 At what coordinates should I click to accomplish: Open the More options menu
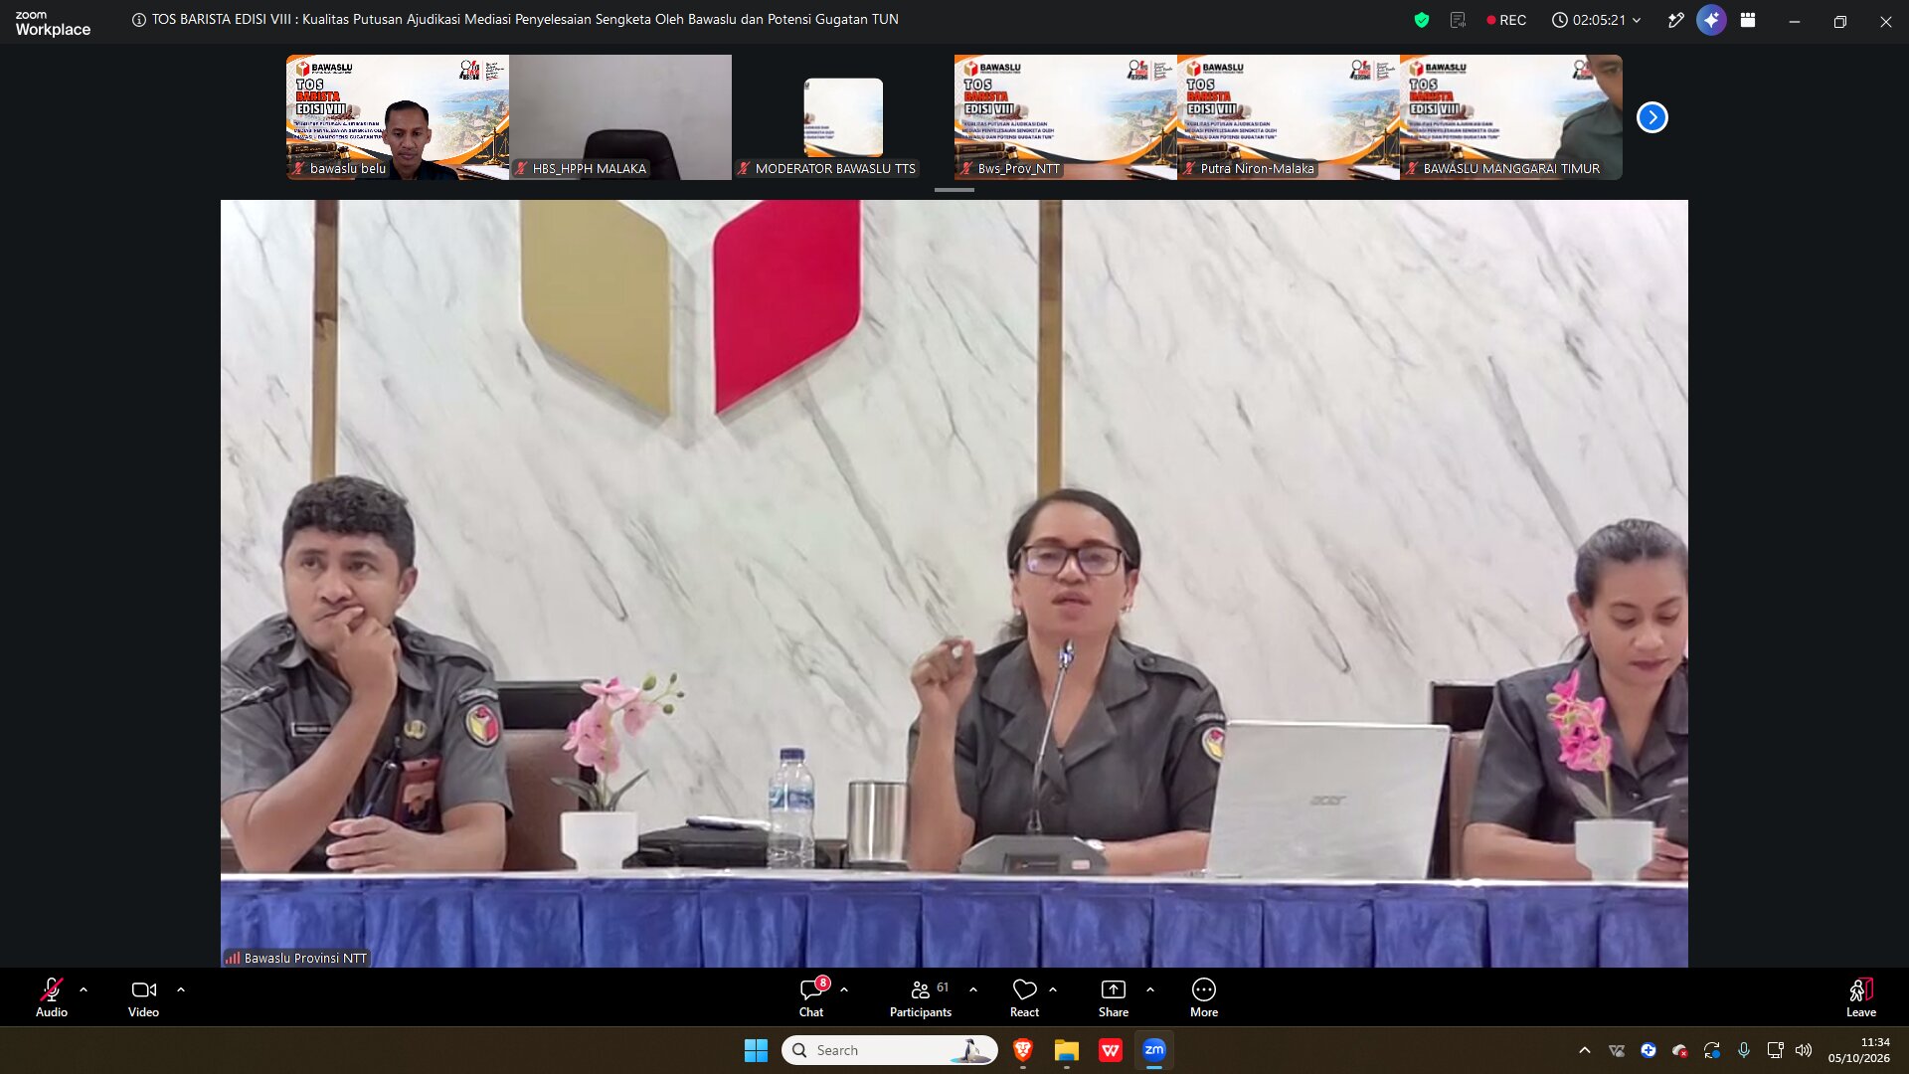(x=1204, y=997)
